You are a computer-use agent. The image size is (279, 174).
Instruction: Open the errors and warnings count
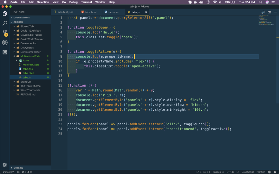point(27,172)
